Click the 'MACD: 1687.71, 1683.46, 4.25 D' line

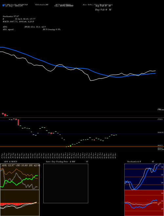(18, 22)
